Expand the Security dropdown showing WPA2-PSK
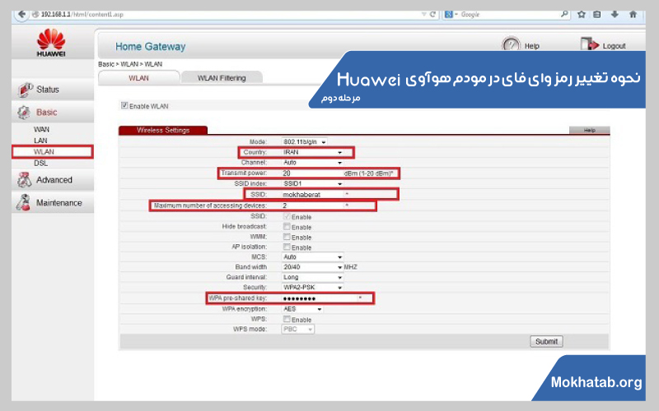Viewport: 659px width, 411px height. [x=313, y=288]
